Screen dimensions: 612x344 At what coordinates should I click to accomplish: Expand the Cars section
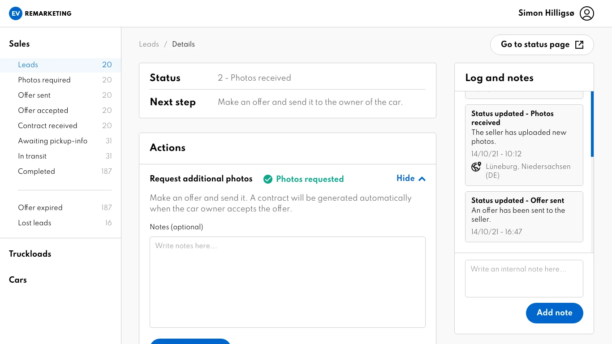18,280
